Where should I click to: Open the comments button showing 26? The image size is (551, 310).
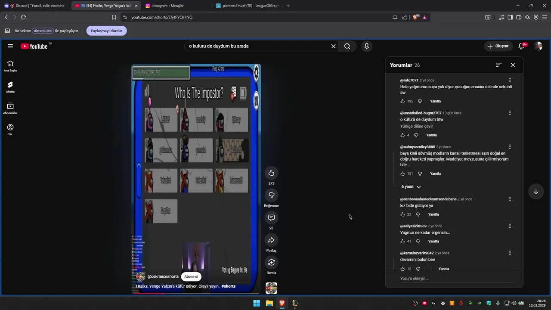pos(271,218)
